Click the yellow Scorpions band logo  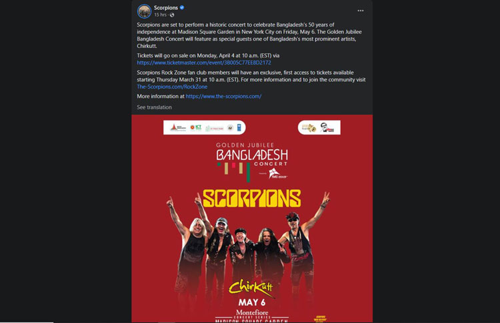point(252,198)
